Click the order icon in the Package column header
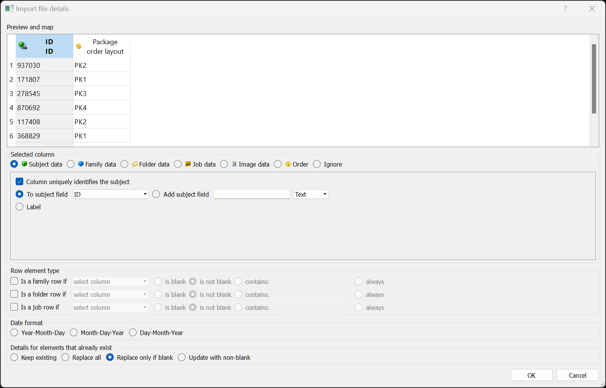The height and width of the screenshot is (388, 606). pyautogui.click(x=79, y=46)
